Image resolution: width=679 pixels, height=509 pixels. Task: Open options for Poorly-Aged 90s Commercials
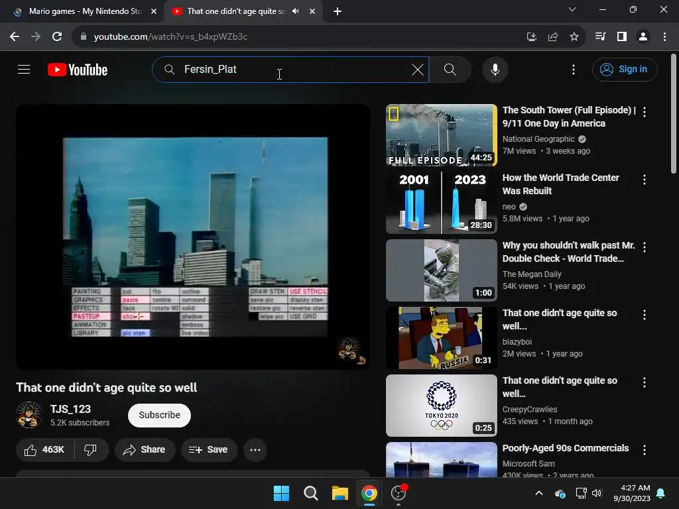(x=645, y=450)
